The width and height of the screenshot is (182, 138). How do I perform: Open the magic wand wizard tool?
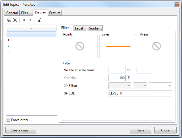(39, 20)
